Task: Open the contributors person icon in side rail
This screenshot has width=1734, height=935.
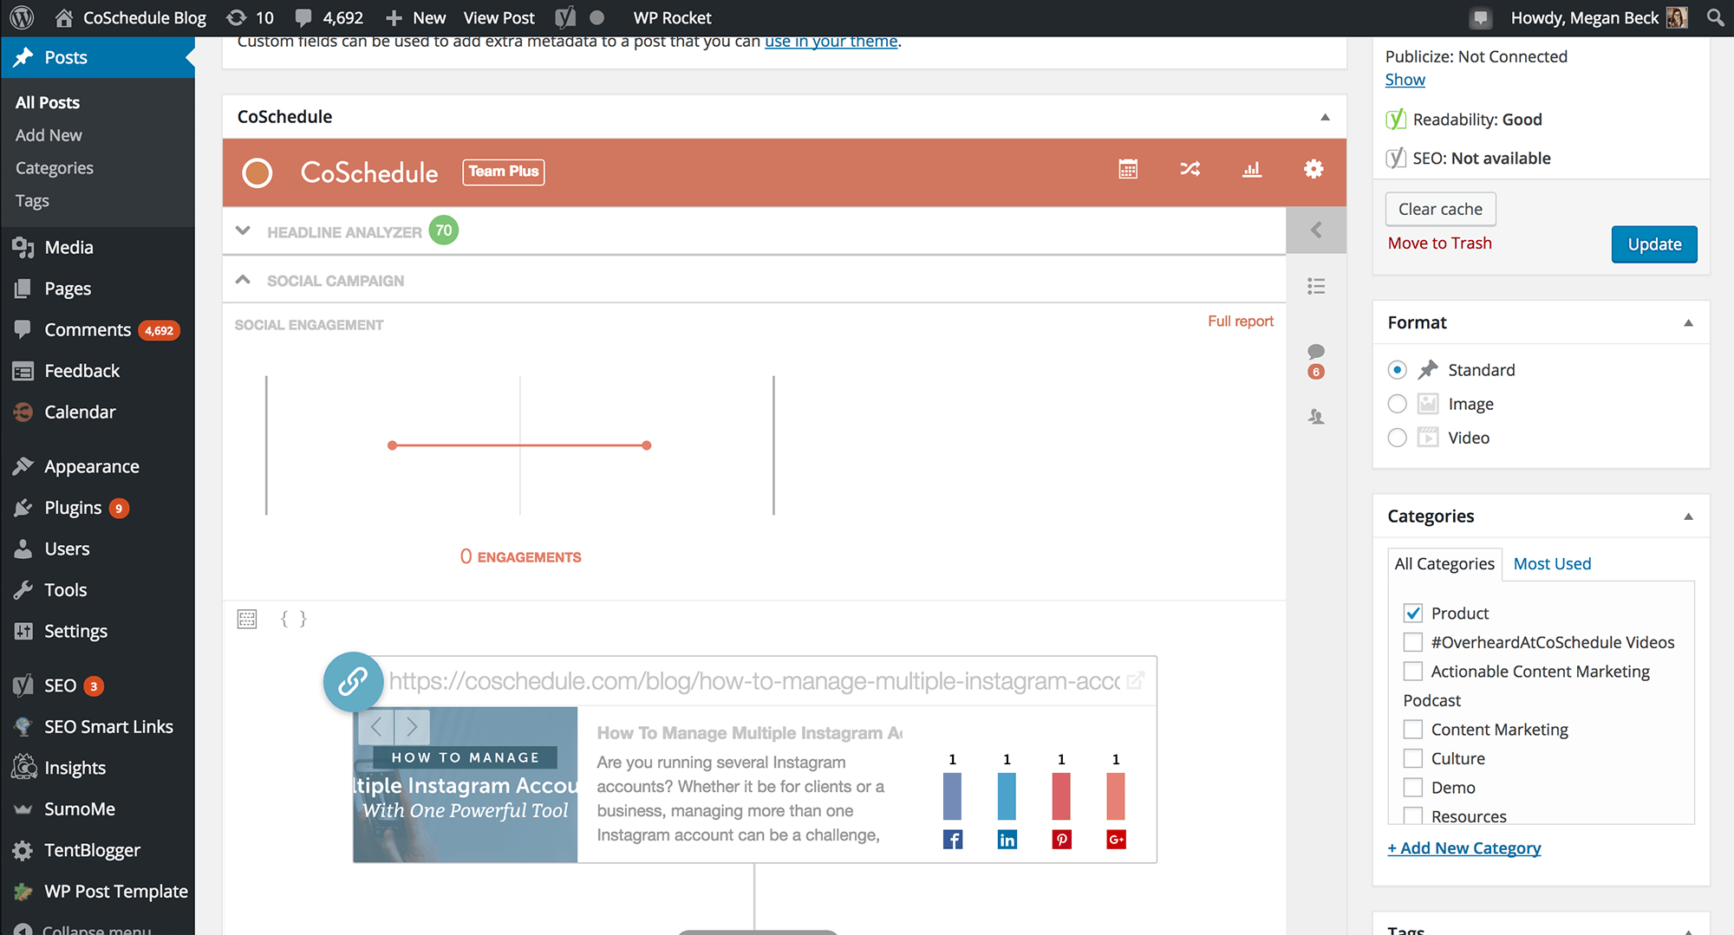Action: coord(1316,417)
